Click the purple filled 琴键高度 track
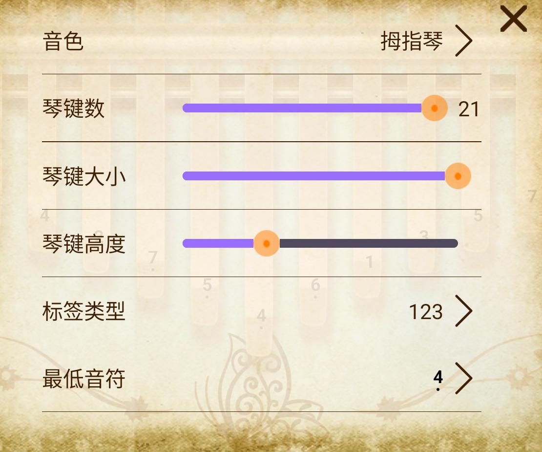This screenshot has height=452, width=542. [220, 243]
